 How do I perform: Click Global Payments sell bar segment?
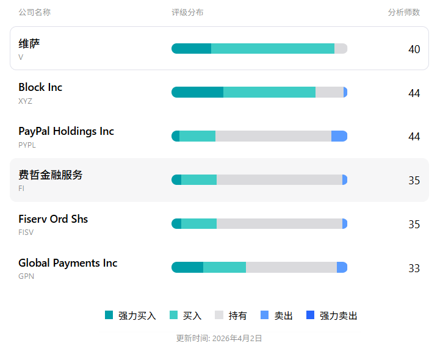342,267
